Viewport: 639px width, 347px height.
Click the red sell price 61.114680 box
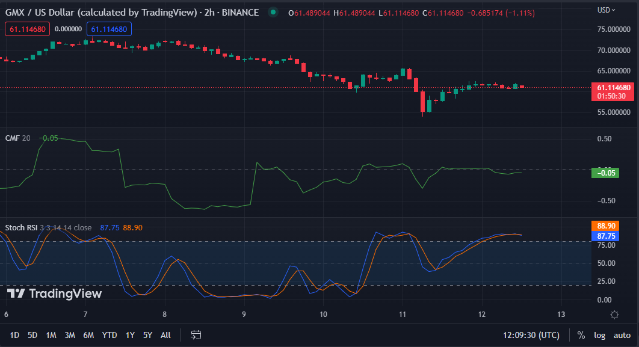point(27,29)
